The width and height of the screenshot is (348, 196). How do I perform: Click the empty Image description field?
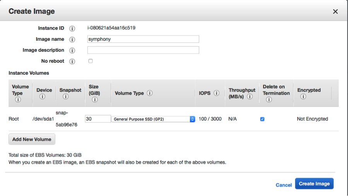(143, 50)
